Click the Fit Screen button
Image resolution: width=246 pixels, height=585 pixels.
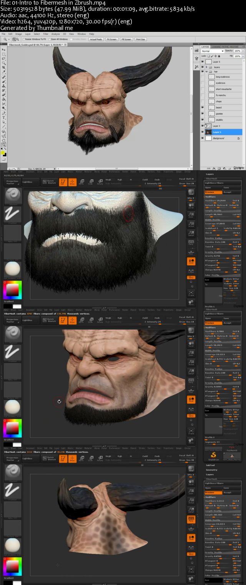coord(111,39)
